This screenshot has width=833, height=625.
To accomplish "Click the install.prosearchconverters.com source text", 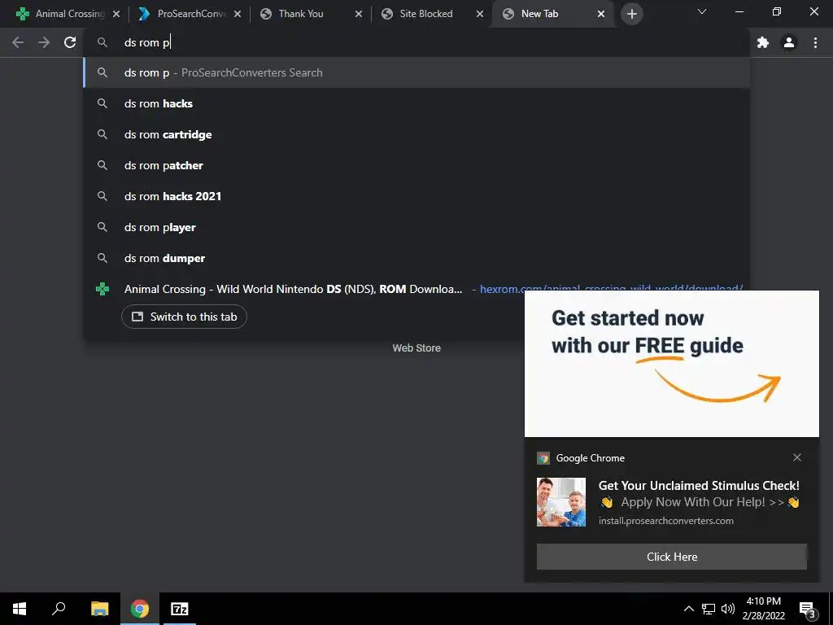I will (x=666, y=521).
